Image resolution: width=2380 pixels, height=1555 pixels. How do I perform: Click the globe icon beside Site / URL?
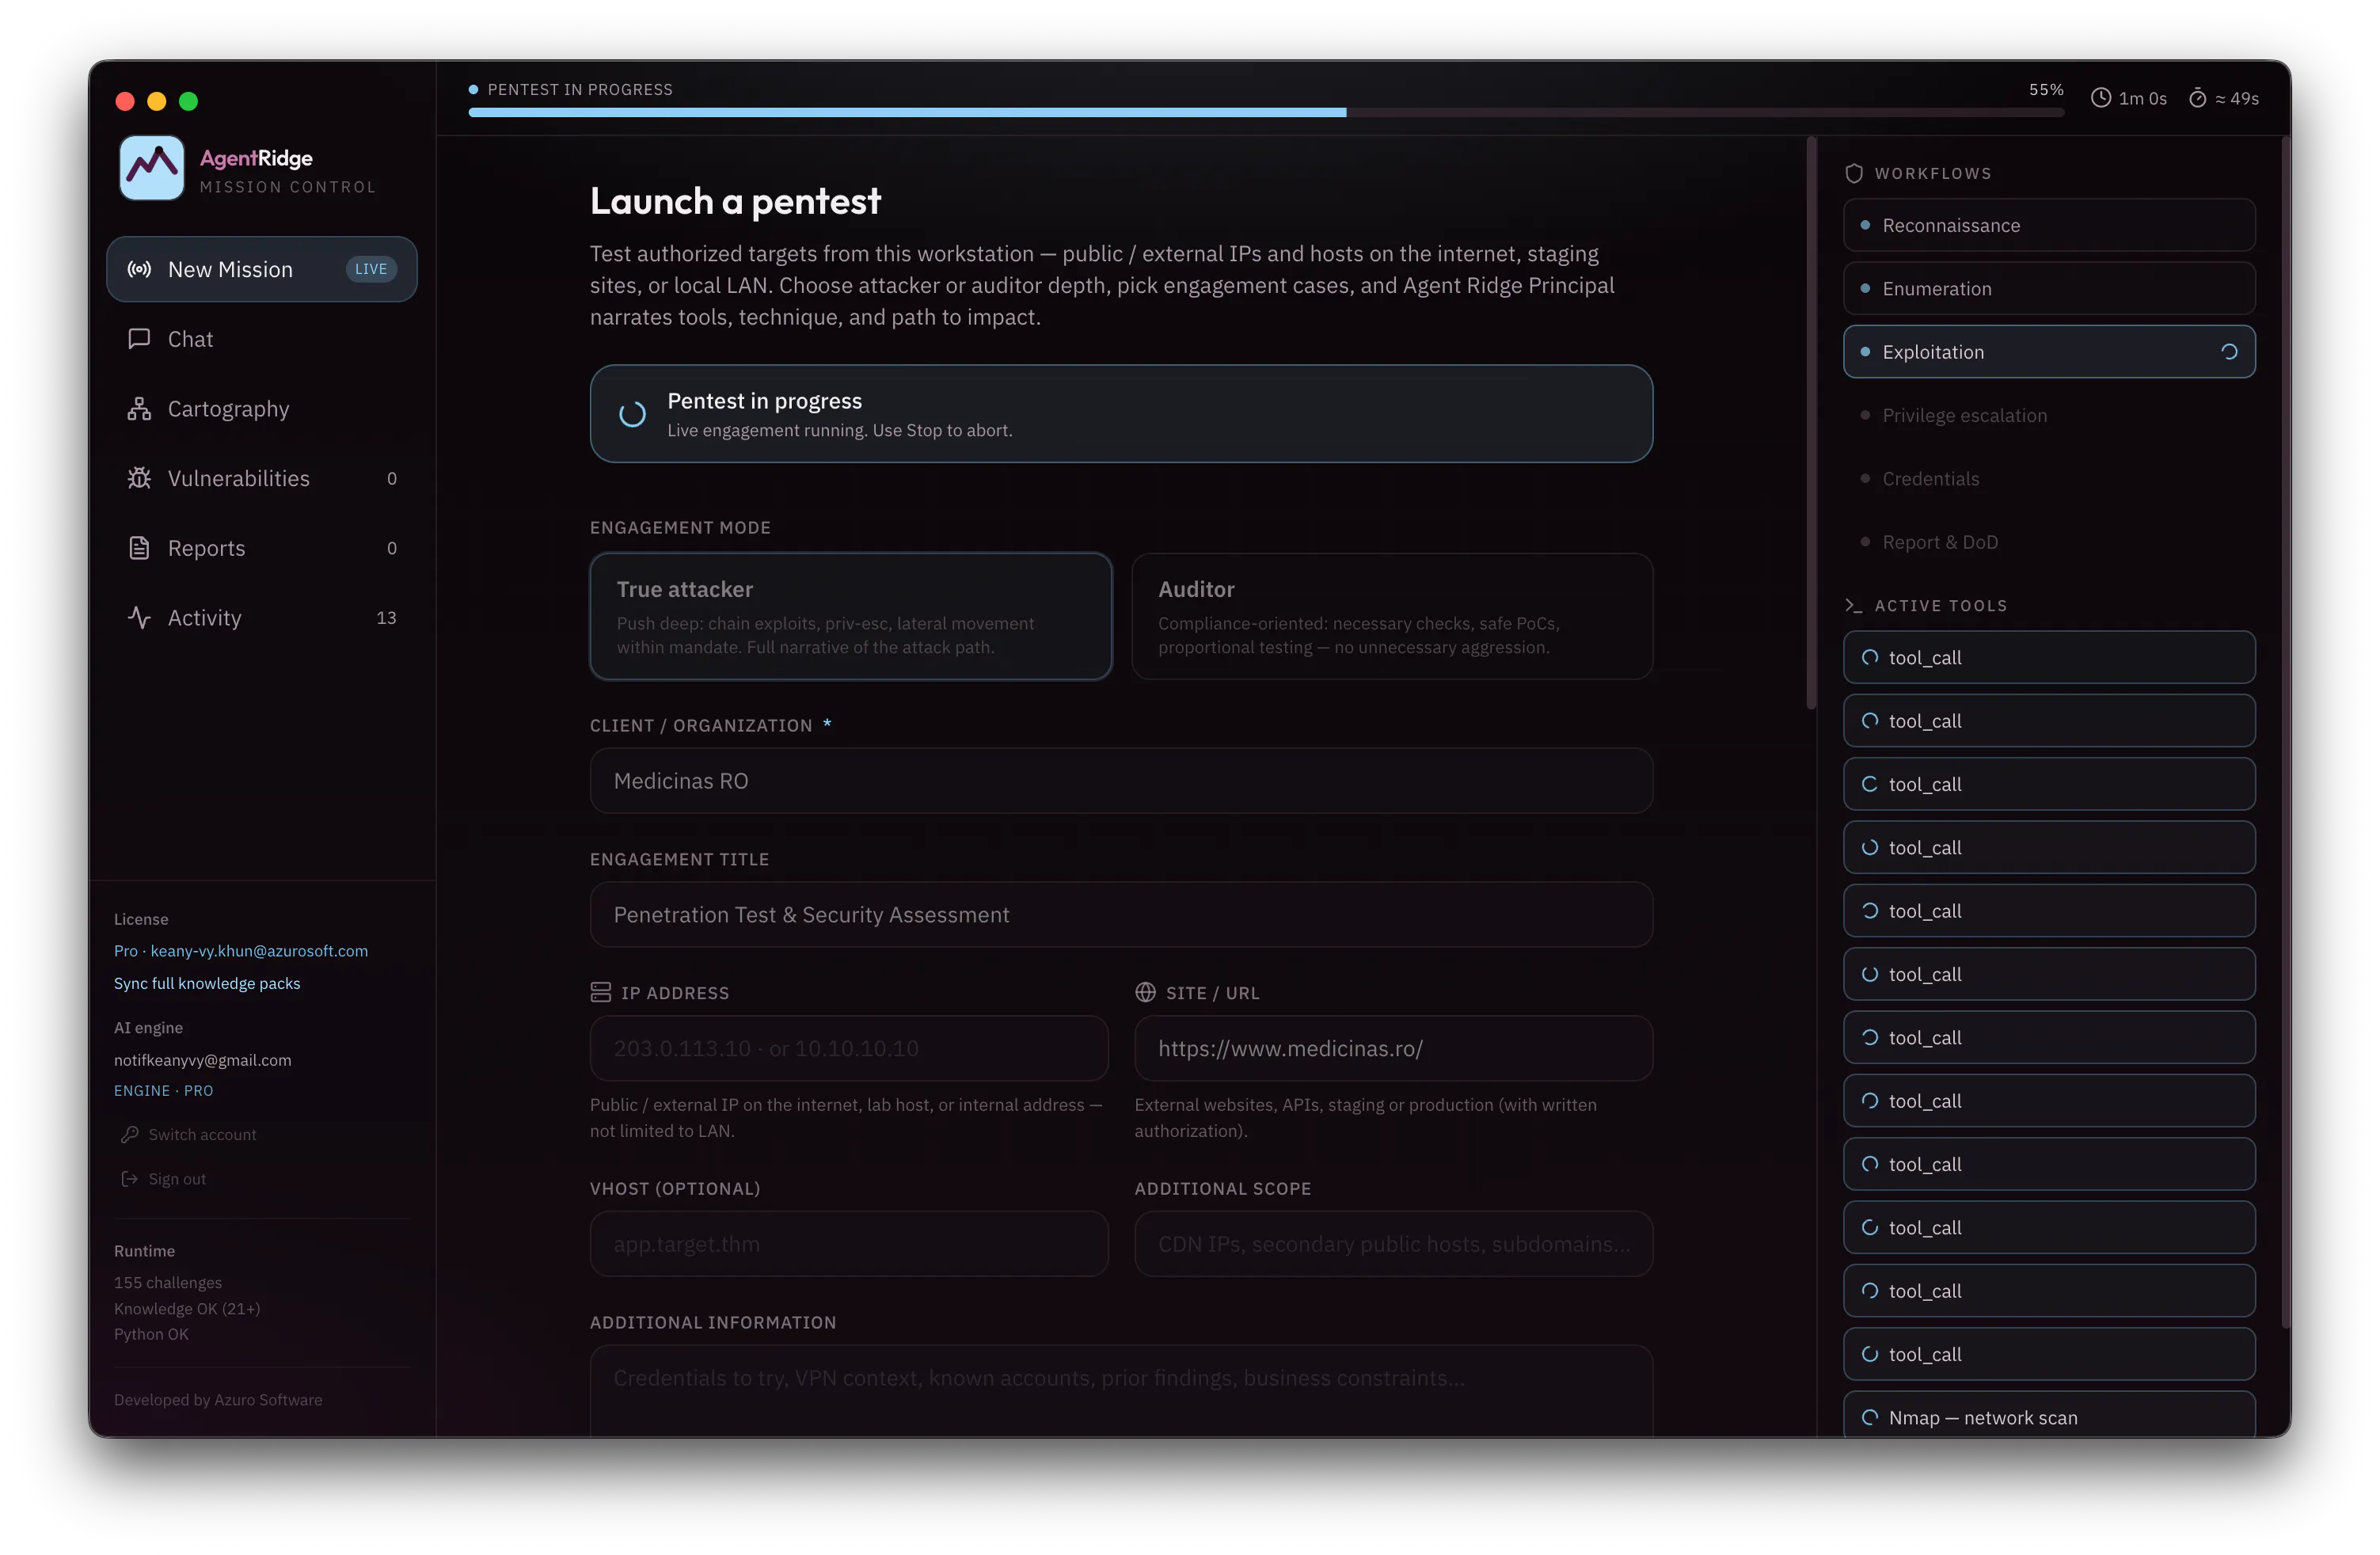click(1145, 992)
